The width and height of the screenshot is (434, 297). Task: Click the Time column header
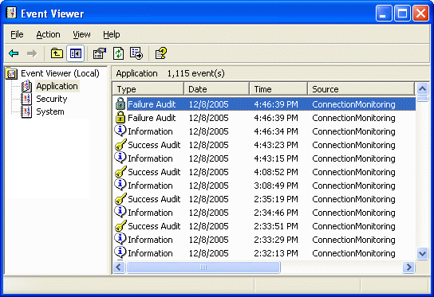[278, 89]
